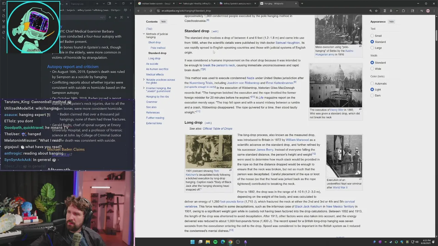Screen dimensions: 438x246
Task: Open Obsidian from taskbar
Action: click(245, 242)
